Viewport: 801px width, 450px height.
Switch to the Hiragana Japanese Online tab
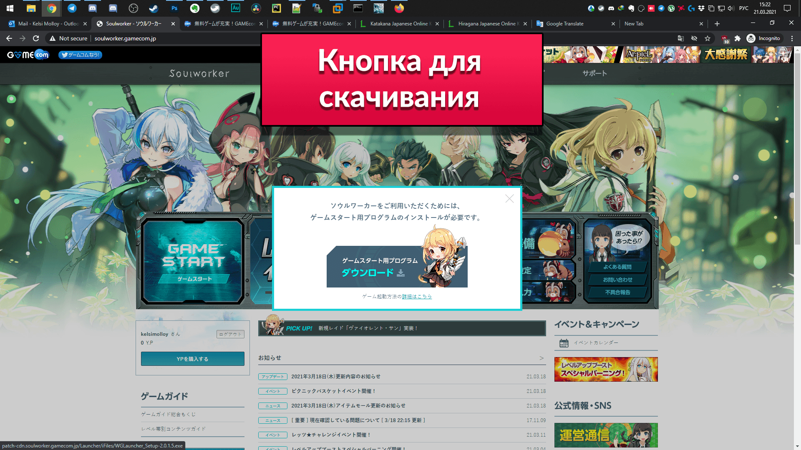488,24
